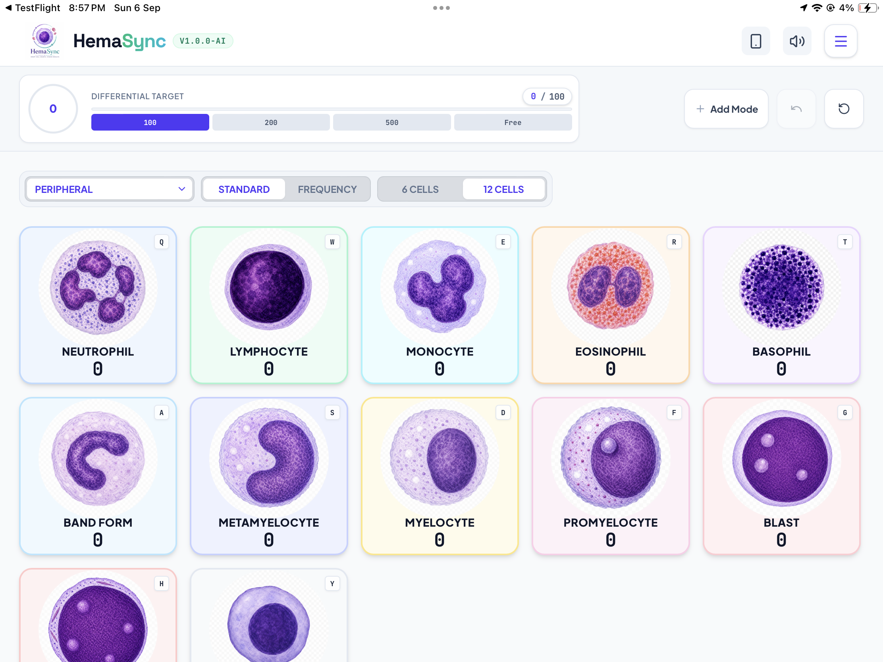Viewport: 883px width, 662px height.
Task: Tap the Wi-Fi status icon
Action: tap(817, 8)
